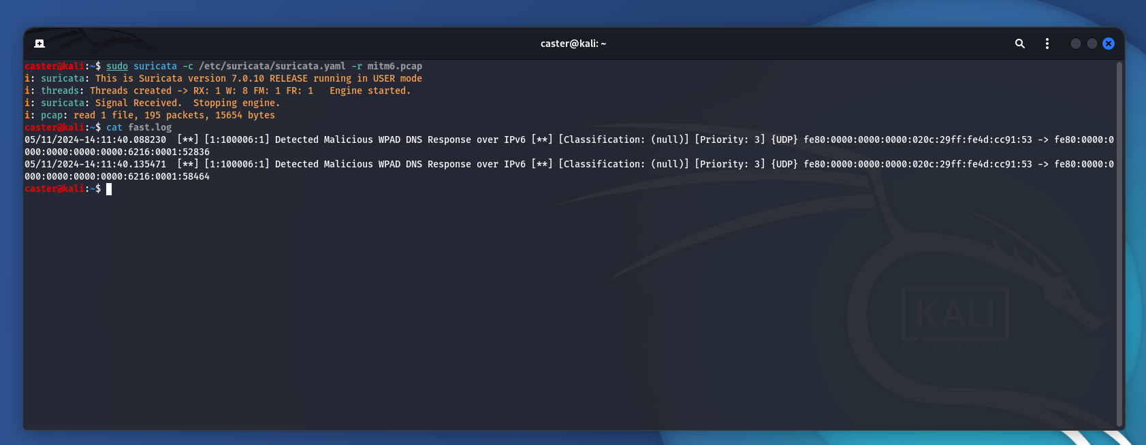The height and width of the screenshot is (445, 1146).
Task: Click second [1:100006:1] rule ID
Action: pyautogui.click(x=237, y=164)
